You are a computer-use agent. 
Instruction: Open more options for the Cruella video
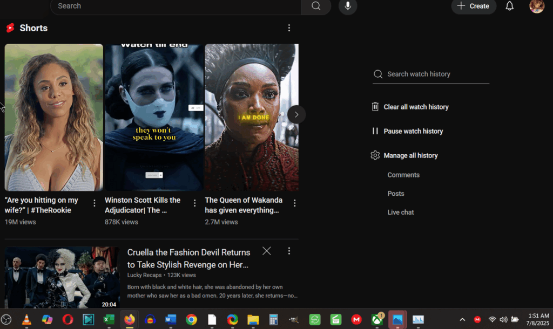click(x=289, y=251)
